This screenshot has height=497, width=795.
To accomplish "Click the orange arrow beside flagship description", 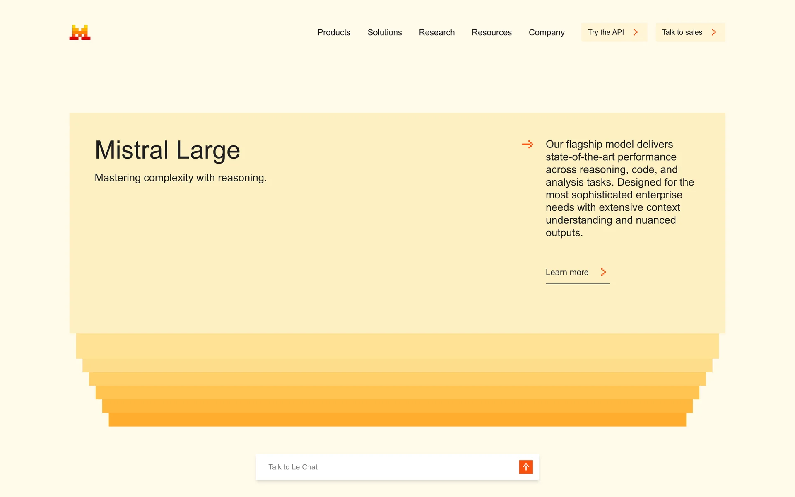I will click(528, 145).
